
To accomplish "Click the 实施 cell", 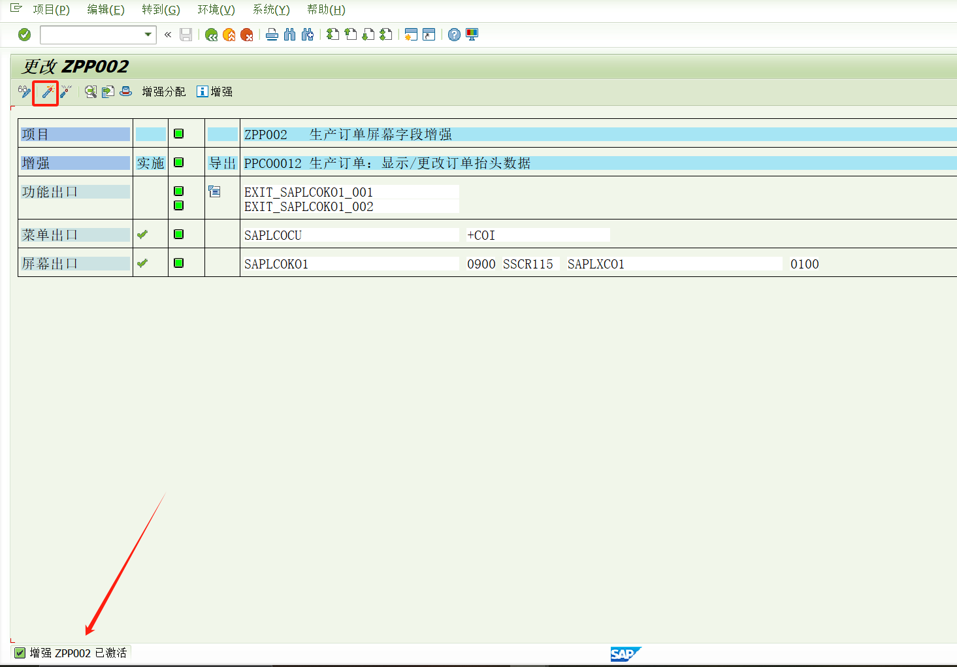I will point(150,163).
